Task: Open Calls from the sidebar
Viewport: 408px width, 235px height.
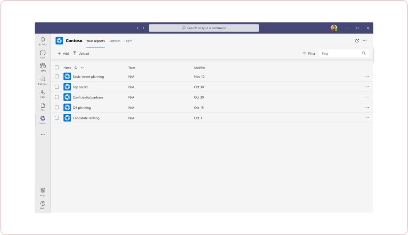Action: coord(43,94)
